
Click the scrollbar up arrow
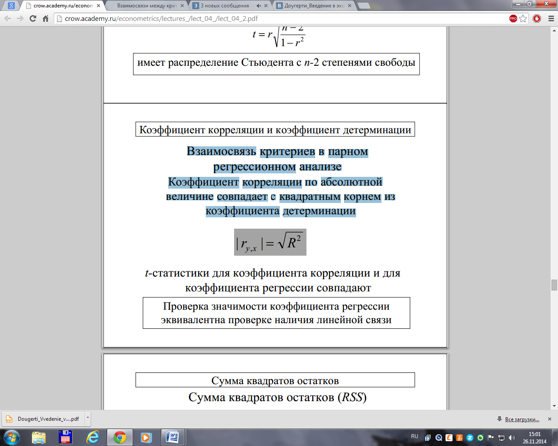pyautogui.click(x=554, y=30)
